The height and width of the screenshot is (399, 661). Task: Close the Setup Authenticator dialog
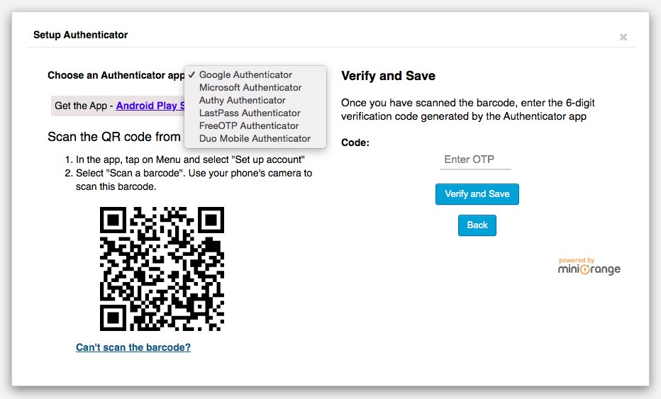[623, 37]
